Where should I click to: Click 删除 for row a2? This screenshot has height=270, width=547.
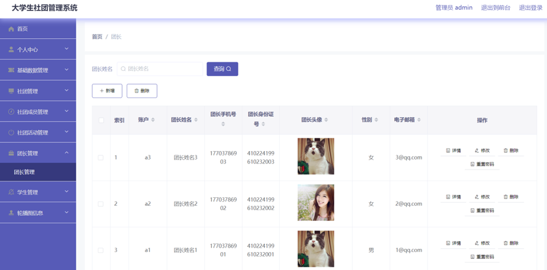pos(511,197)
